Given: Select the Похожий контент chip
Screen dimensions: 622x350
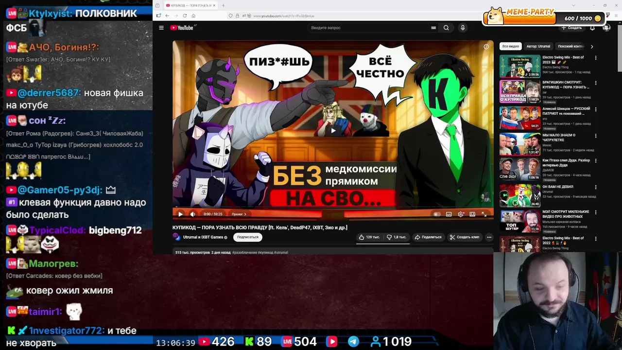Looking at the screenshot, I should tap(570, 46).
